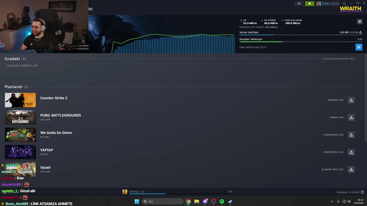The height and width of the screenshot is (206, 367).
Task: Open notifications bell icon
Action: [x=310, y=3]
